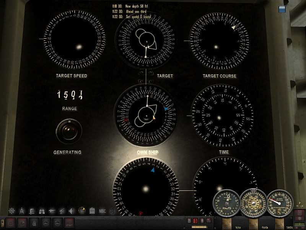Click the ship-silhouette button beside the hand icon
Image resolution: width=306 pixels, height=230 pixels.
click(46, 223)
